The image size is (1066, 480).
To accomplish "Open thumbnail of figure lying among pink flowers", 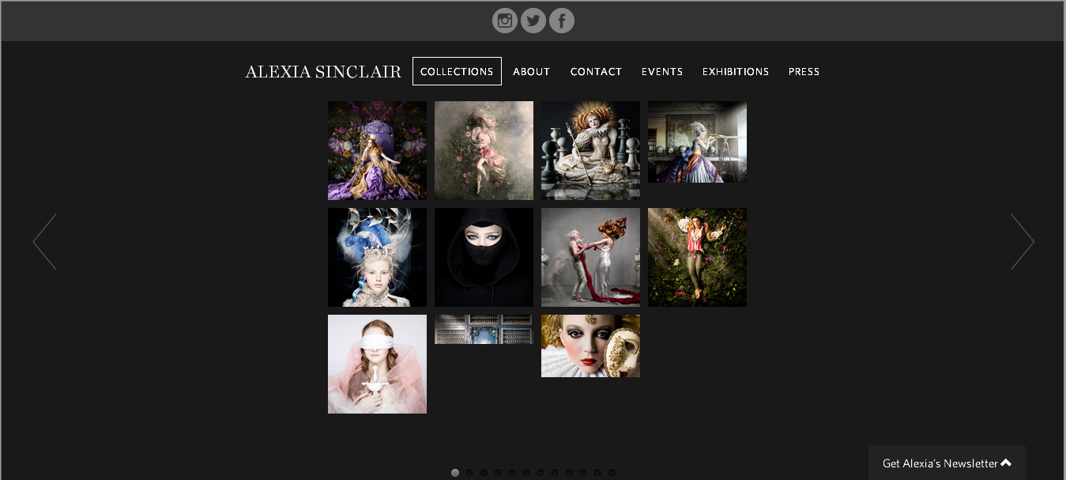I will point(484,150).
